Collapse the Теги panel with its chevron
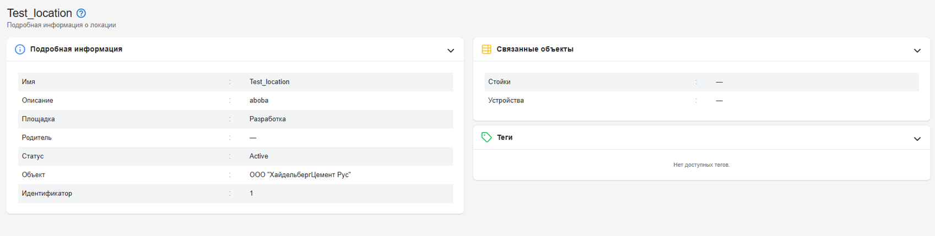Screen dimensions: 935x236 point(917,139)
